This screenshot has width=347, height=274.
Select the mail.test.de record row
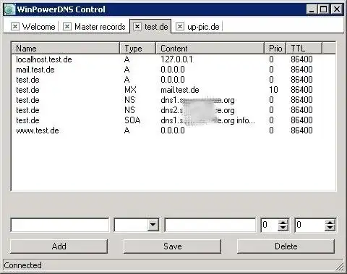point(173,70)
